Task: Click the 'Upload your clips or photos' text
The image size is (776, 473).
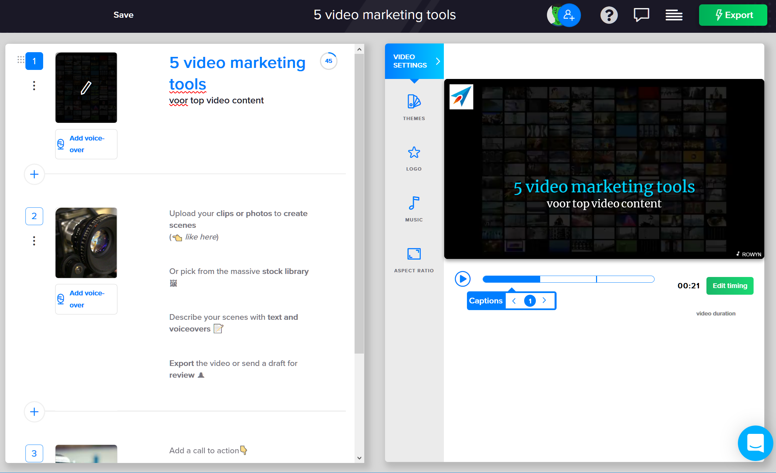Action: coord(238,225)
